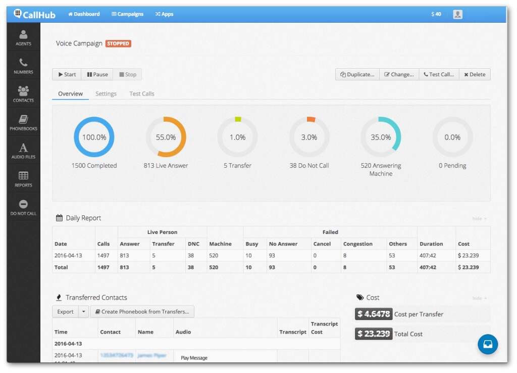The width and height of the screenshot is (517, 373).
Task: Select the Numbers icon in the sidebar
Action: point(23,65)
